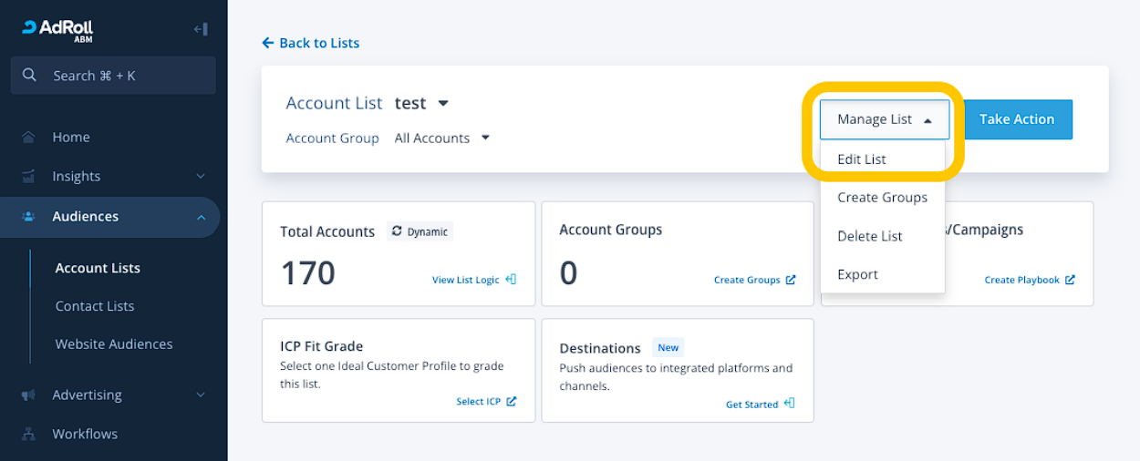Go back via Back to Lists link
The height and width of the screenshot is (461, 1140).
click(311, 43)
